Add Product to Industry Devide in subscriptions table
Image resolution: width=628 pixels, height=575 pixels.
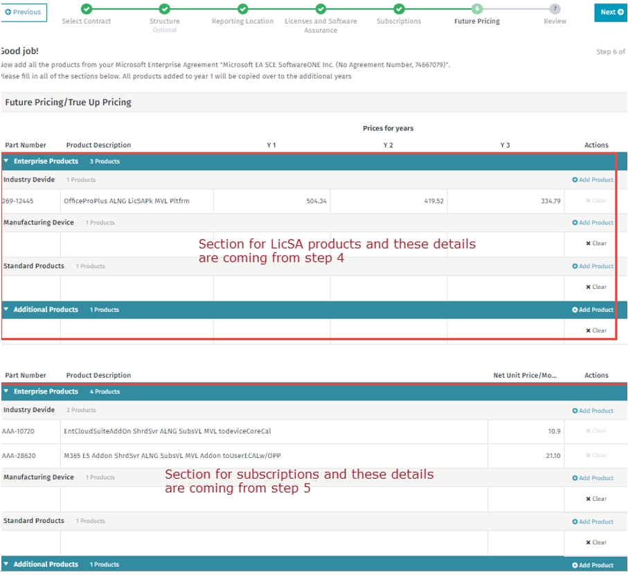[593, 411]
